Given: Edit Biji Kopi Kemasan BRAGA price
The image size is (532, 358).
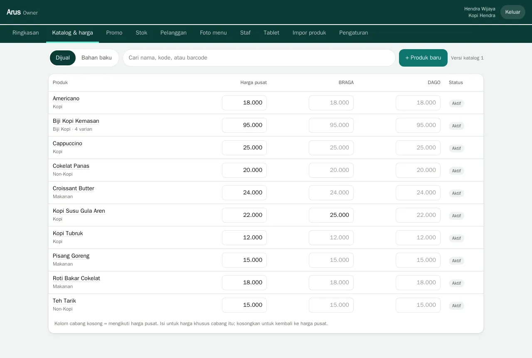Looking at the screenshot, I should point(331,125).
